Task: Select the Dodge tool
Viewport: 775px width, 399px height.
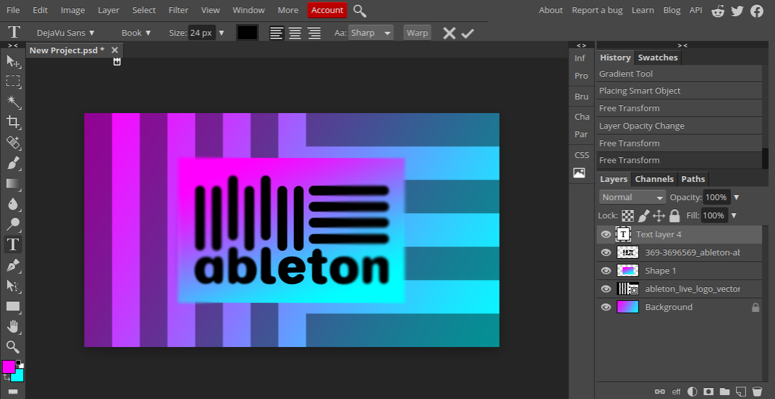Action: coord(13,224)
